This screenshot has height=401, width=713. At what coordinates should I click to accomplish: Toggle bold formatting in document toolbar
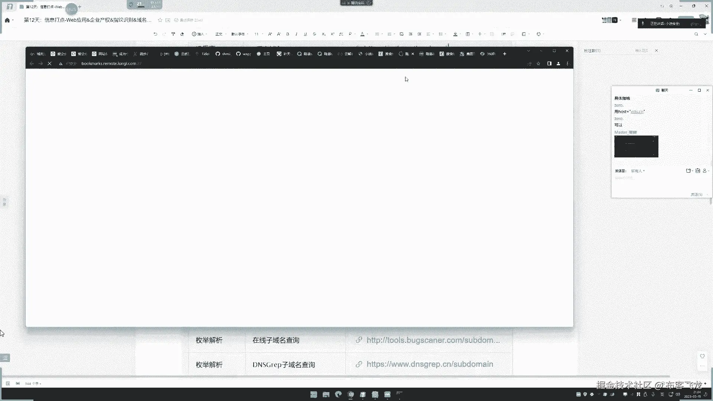pos(287,34)
